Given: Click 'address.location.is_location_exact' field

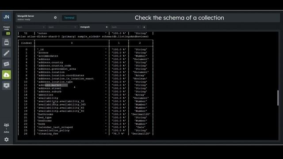Looking at the screenshot, I should point(65,79).
